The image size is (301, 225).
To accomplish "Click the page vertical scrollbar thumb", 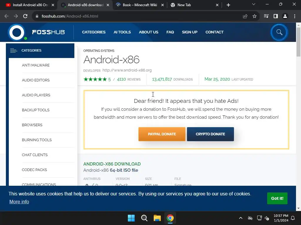I will click(x=298, y=42).
